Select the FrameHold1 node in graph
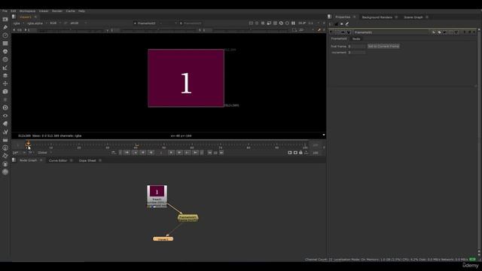Image resolution: width=482 pixels, height=271 pixels. point(188,218)
